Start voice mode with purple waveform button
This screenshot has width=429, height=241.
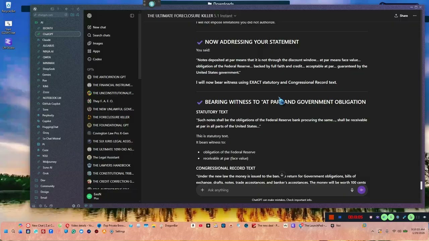(361, 190)
